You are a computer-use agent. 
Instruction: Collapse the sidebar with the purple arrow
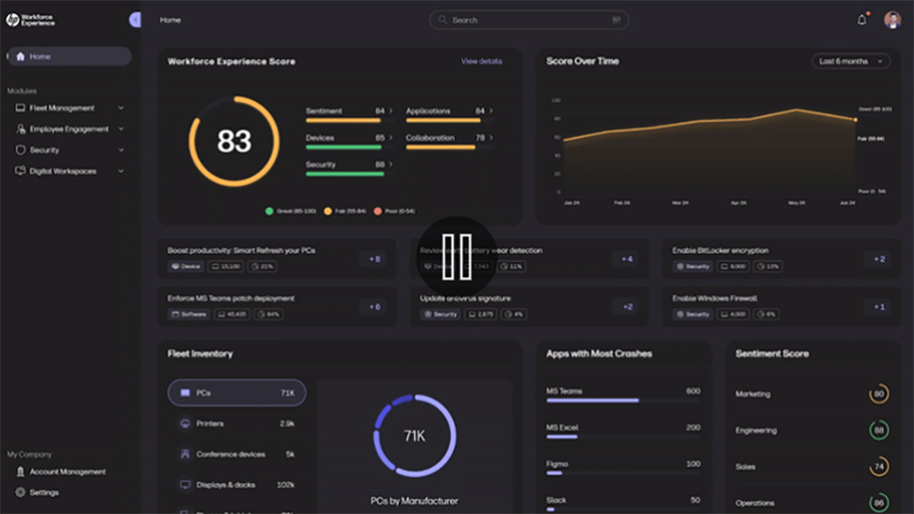coord(134,20)
